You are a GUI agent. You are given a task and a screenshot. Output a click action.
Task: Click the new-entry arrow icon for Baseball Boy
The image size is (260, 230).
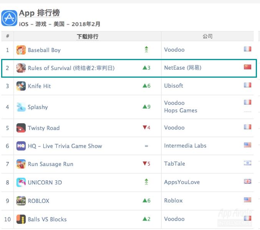(x=146, y=49)
